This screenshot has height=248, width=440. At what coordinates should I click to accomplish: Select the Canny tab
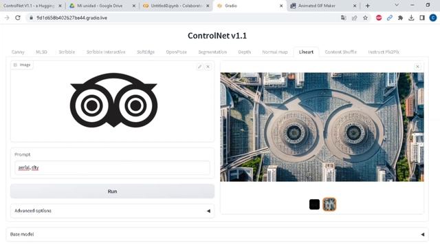click(x=18, y=52)
